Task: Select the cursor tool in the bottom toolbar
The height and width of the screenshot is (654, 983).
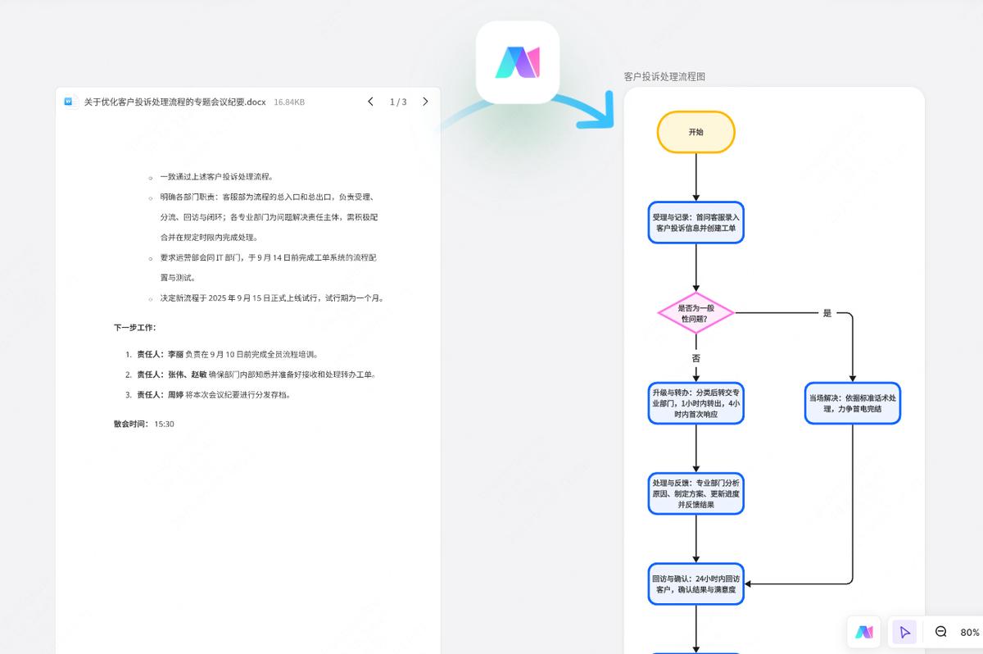Action: coord(904,632)
